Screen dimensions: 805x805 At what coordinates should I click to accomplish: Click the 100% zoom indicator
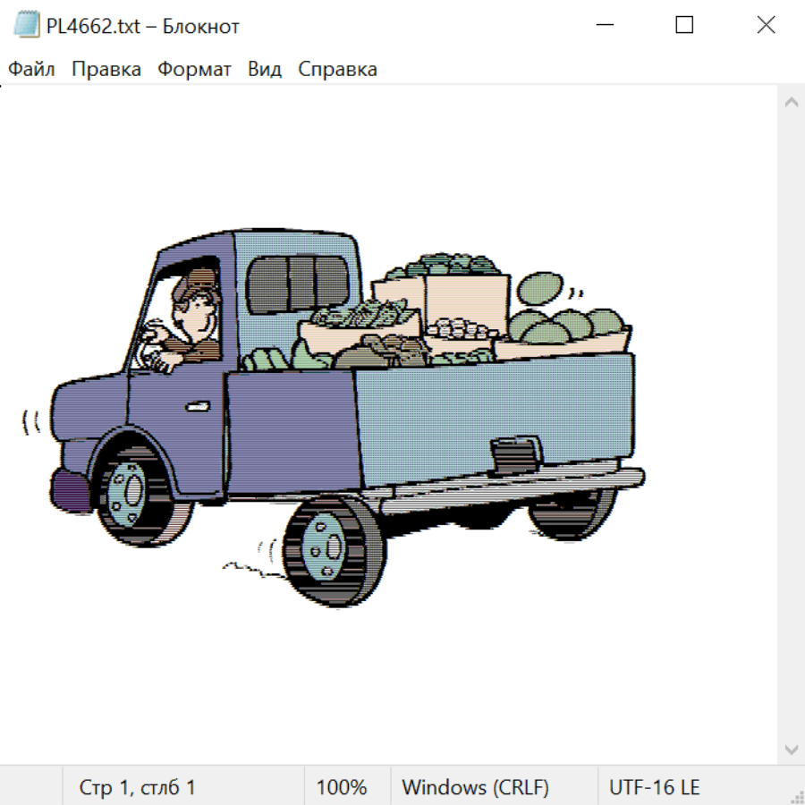tap(342, 788)
